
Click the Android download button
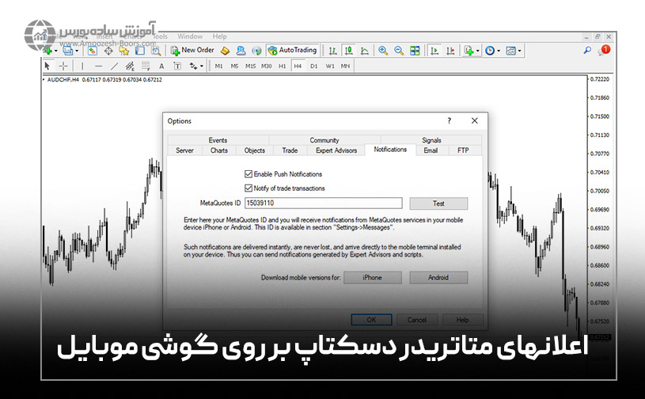tap(438, 278)
